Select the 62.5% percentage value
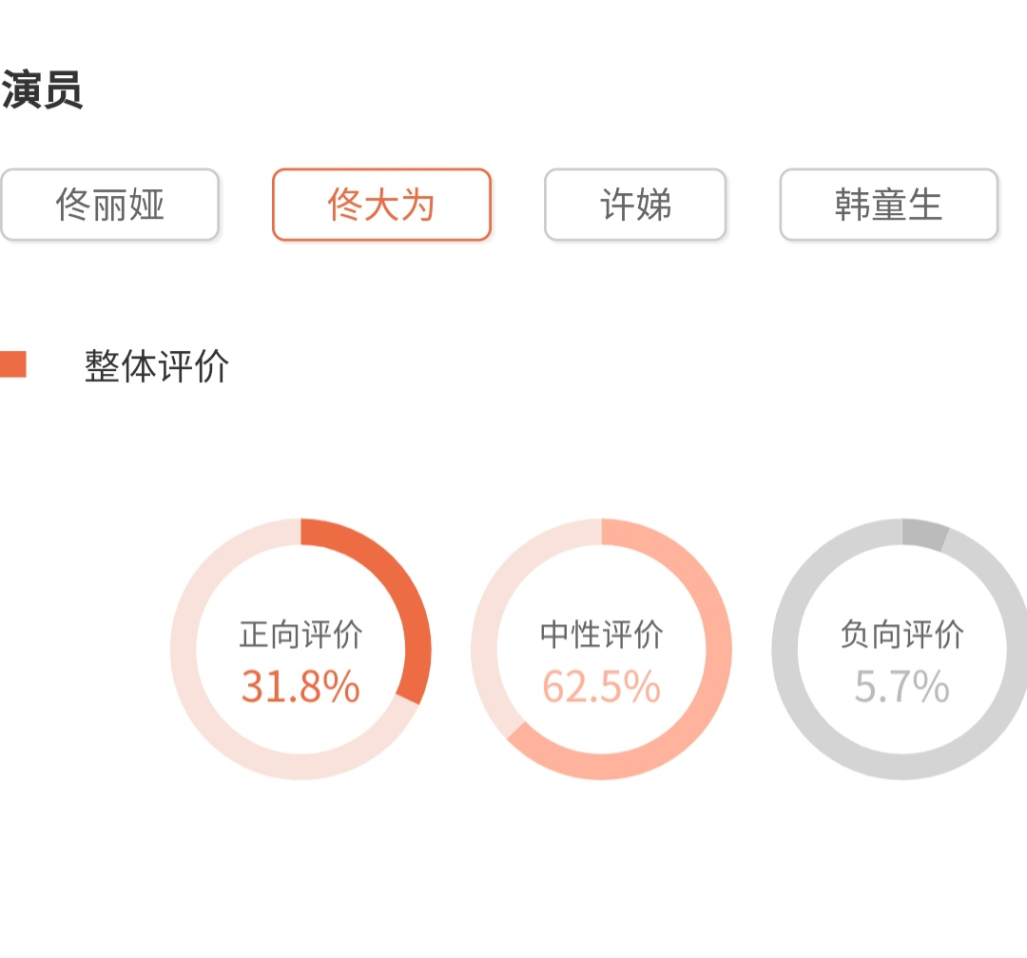 click(x=602, y=686)
